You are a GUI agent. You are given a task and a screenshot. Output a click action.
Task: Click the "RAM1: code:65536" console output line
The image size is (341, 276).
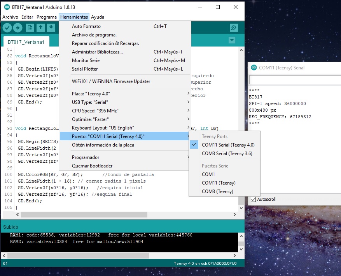point(101,235)
